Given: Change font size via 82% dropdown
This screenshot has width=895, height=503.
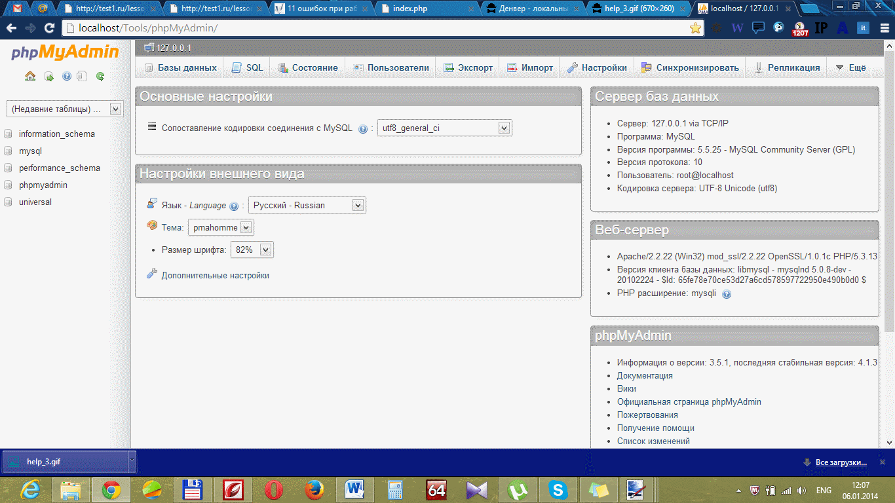Looking at the screenshot, I should tap(252, 250).
